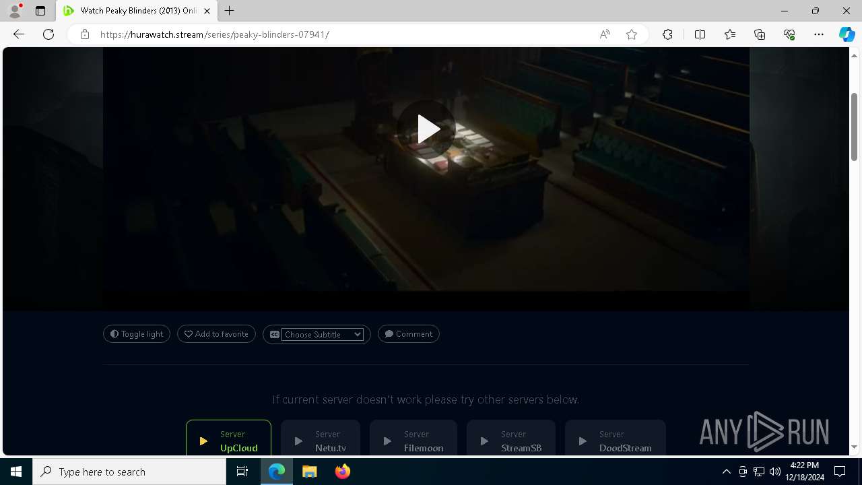The image size is (862, 485).
Task: Open the tab actions menu
Action: (40, 11)
